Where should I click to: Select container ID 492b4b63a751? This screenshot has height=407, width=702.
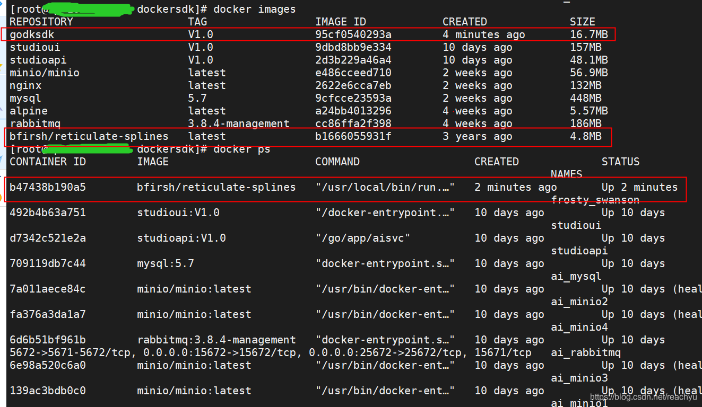click(48, 213)
